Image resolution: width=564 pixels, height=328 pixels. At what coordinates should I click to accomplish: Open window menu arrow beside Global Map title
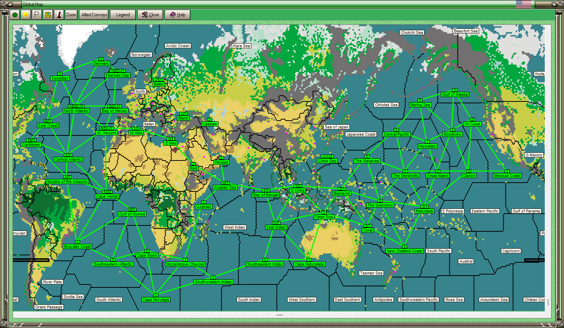(x=11, y=4)
